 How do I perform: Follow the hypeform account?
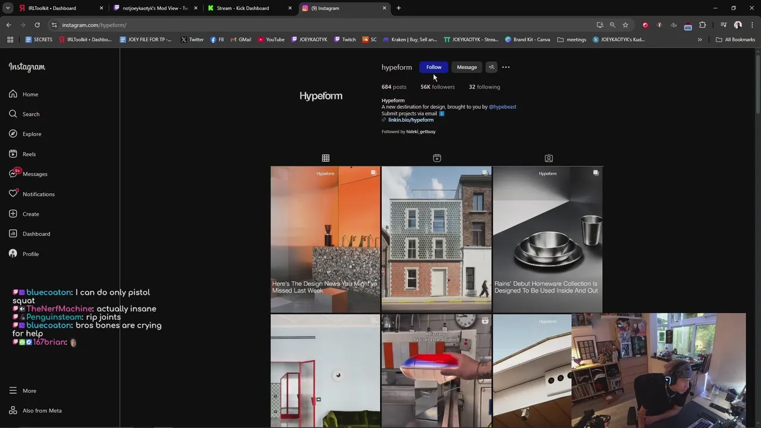click(x=433, y=67)
